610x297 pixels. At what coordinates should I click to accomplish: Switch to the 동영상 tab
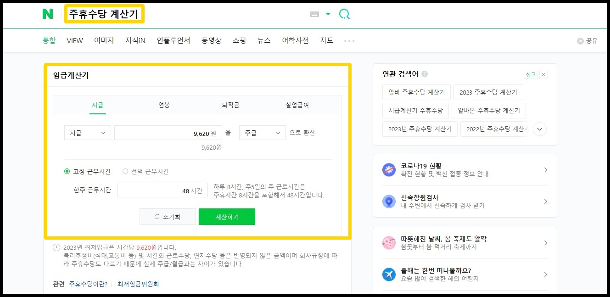click(211, 40)
